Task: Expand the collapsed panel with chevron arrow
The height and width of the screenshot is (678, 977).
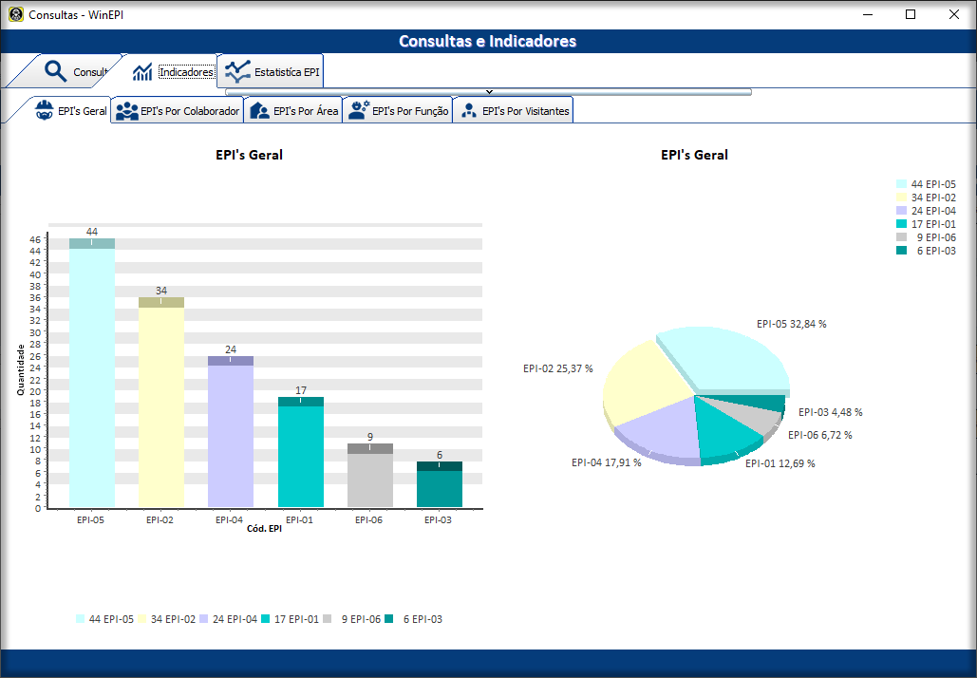Action: click(x=488, y=92)
